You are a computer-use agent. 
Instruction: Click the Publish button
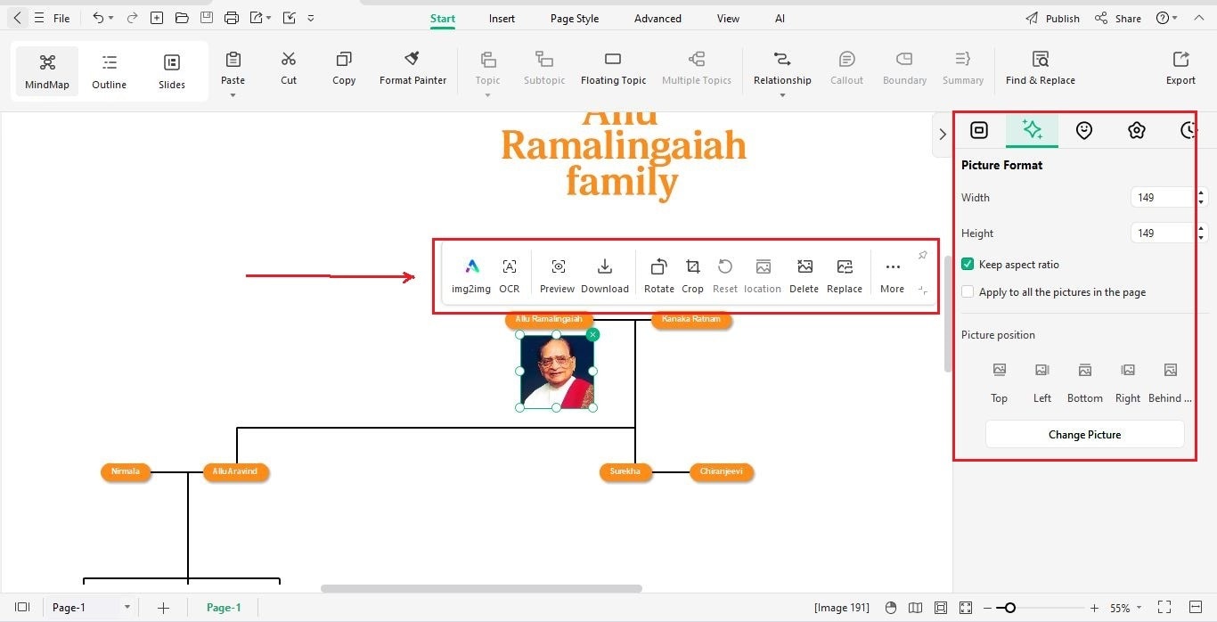coord(1052,19)
